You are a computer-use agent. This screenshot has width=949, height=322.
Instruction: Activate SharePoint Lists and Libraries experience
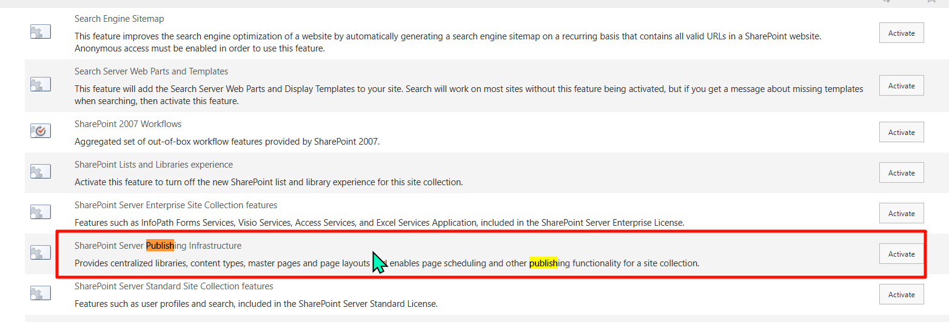coord(901,172)
